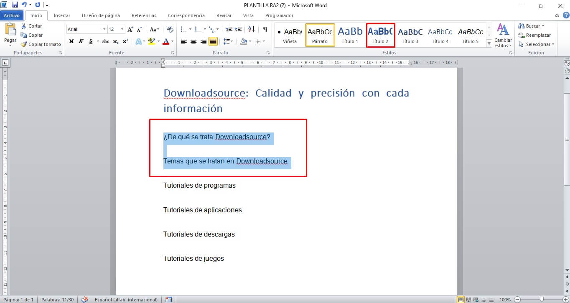Click the tab selector box left of ruler

(x=5, y=63)
